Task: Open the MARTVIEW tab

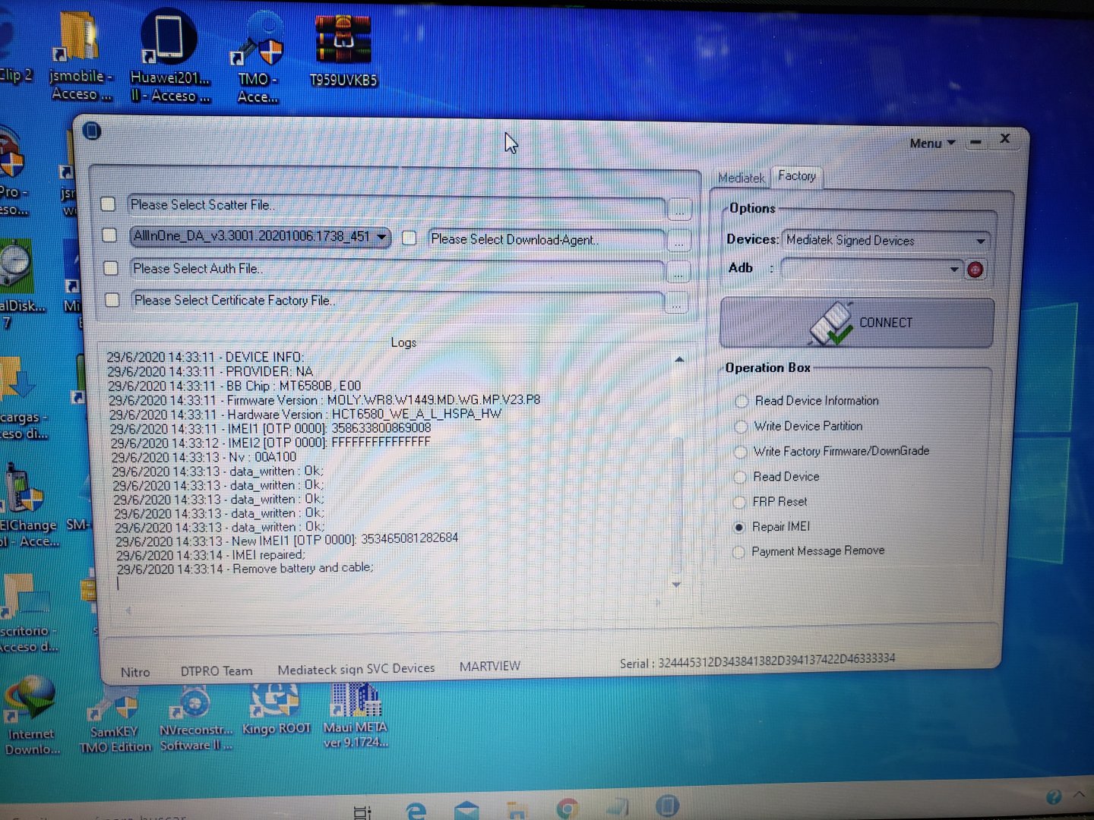Action: 490,666
